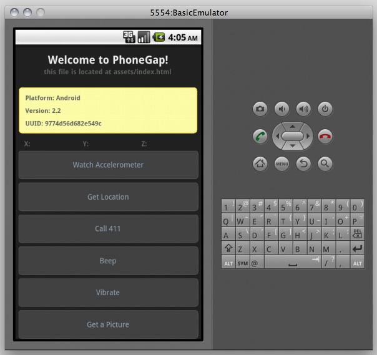Open the emulator MENU button
Viewport: 377px width, 355px height.
tap(282, 163)
